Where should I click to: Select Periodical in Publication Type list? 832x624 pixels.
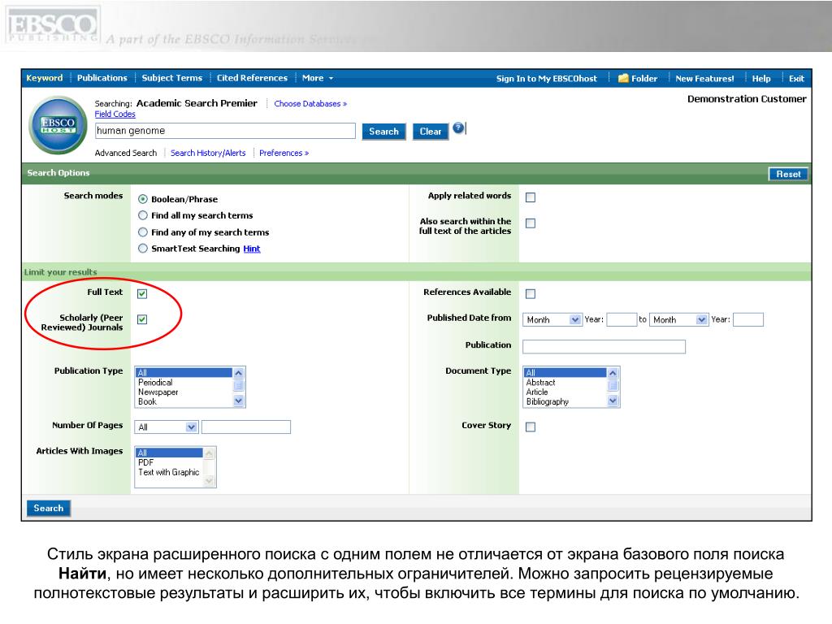click(x=184, y=382)
